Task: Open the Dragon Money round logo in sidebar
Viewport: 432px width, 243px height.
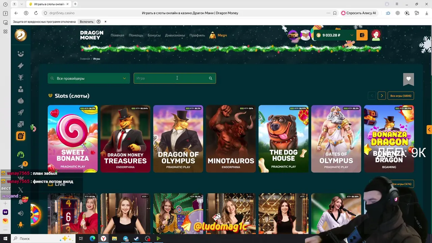Action: [x=21, y=35]
